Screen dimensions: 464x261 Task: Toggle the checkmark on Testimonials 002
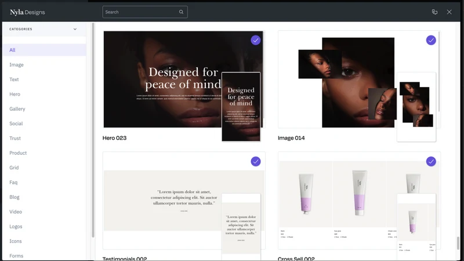(256, 162)
